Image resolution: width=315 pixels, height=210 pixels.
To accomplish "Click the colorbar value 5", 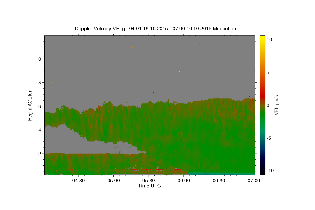I will pyautogui.click(x=268, y=72).
